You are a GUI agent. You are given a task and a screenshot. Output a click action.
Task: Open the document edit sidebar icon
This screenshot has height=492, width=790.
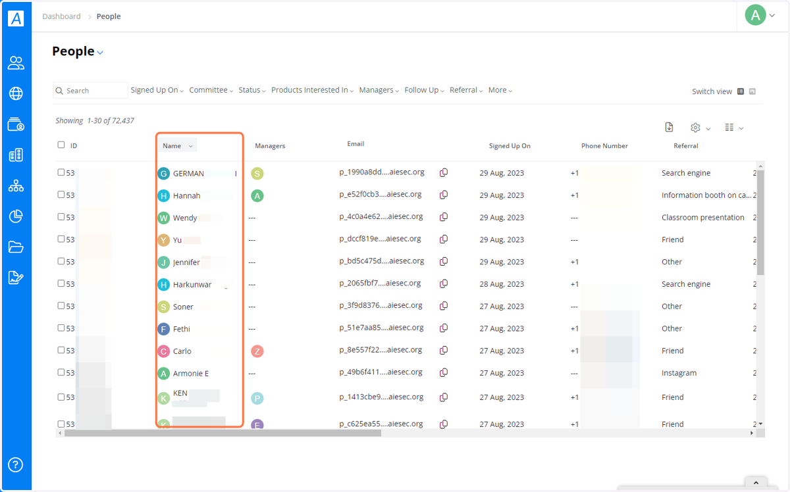16,278
